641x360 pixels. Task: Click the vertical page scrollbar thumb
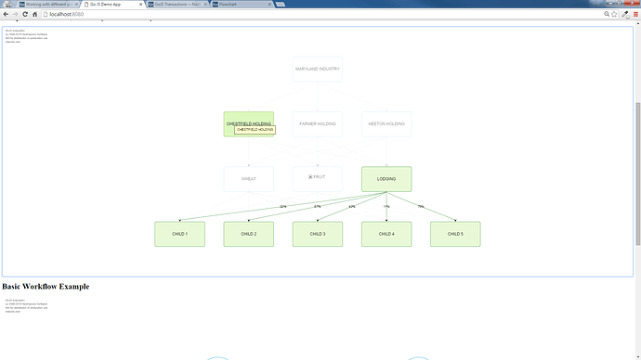click(x=637, y=174)
